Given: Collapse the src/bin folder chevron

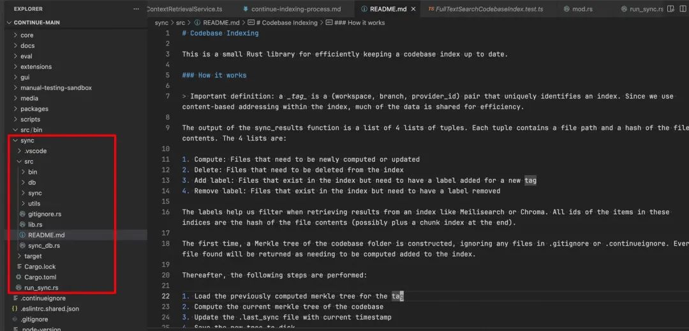Looking at the screenshot, I should (x=15, y=130).
